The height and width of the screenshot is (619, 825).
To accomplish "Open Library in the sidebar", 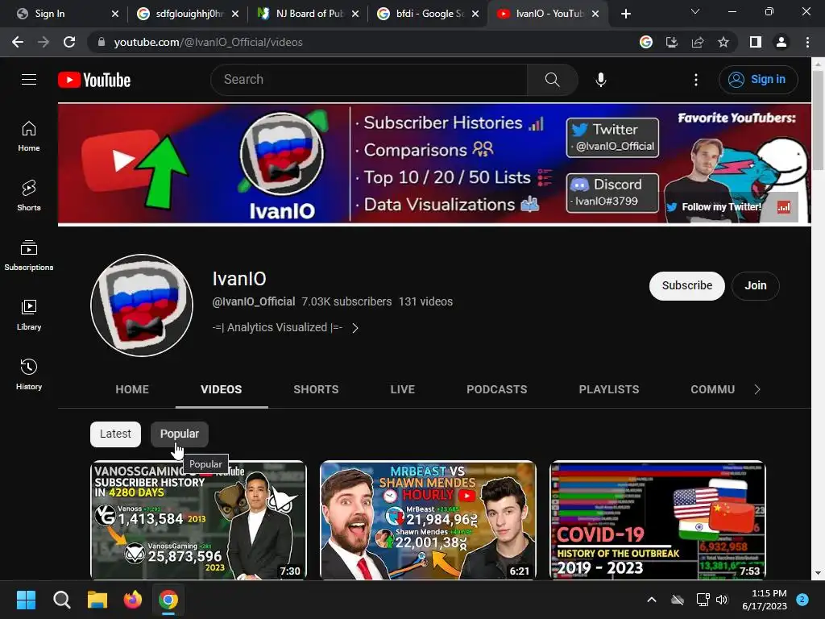I will [x=29, y=315].
